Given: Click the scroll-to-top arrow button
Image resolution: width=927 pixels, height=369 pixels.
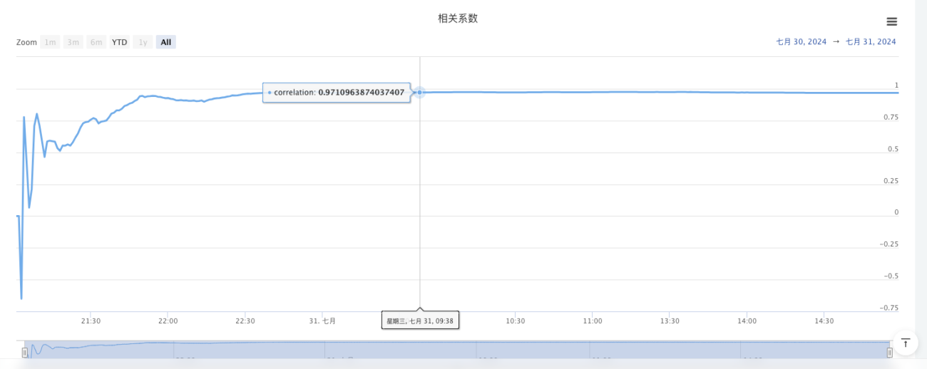Looking at the screenshot, I should [x=905, y=343].
